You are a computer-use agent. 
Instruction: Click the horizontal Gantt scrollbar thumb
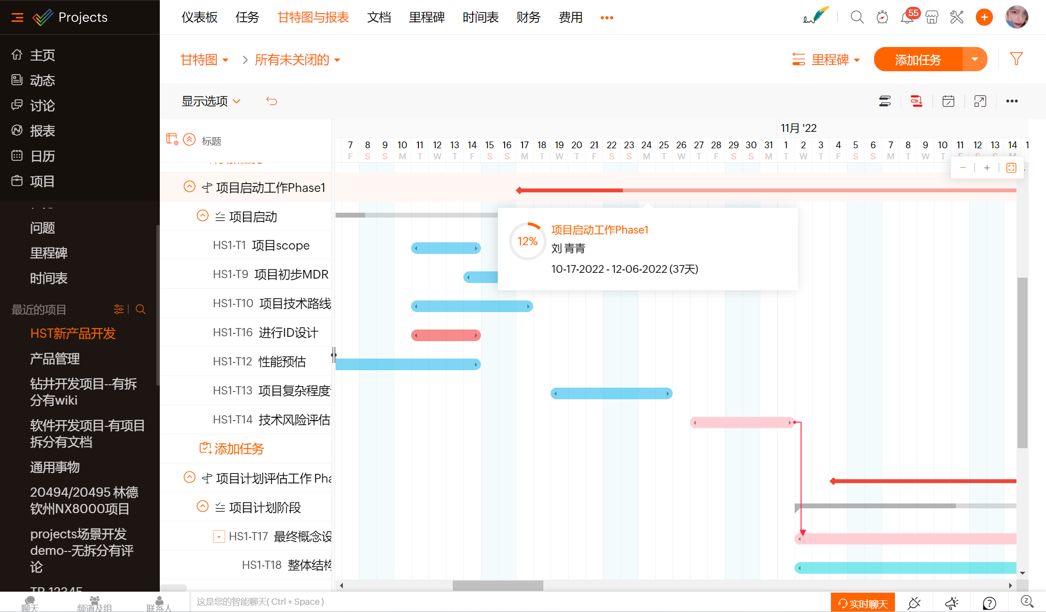(498, 585)
